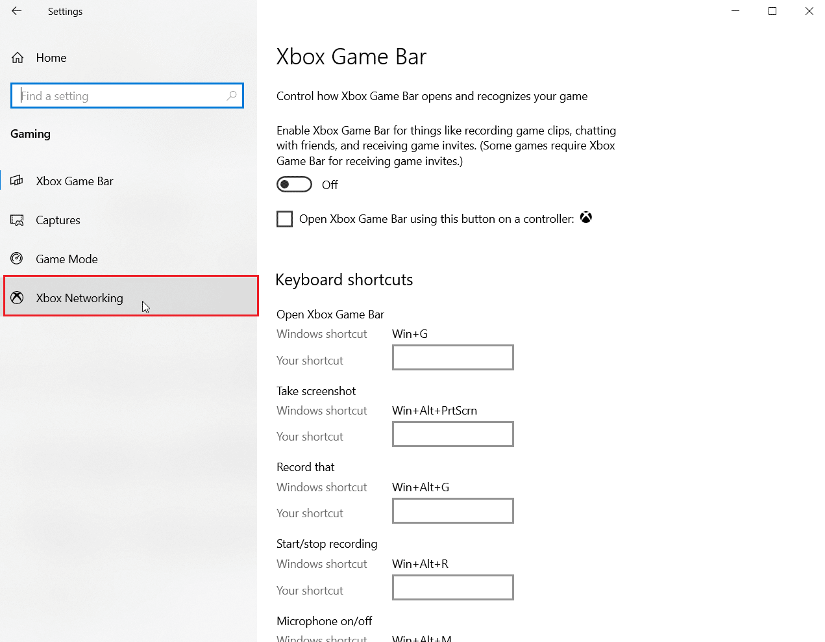The width and height of the screenshot is (825, 642).
Task: Check Open Xbox Game Bar using controller button
Action: coord(284,219)
